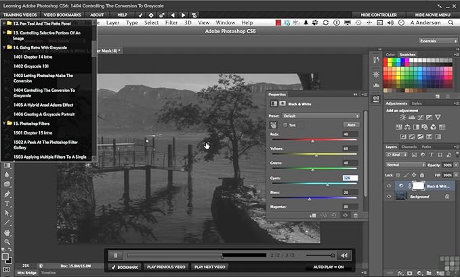
Task: Delete the adjustment with Properties trash icon
Action: 356,216
